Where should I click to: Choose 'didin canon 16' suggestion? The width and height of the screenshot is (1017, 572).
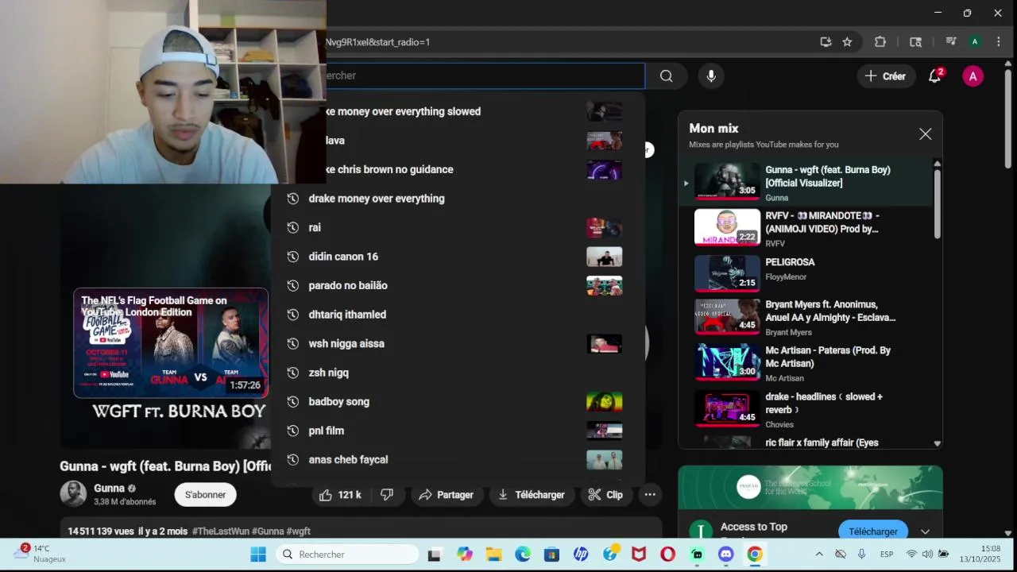point(458,257)
